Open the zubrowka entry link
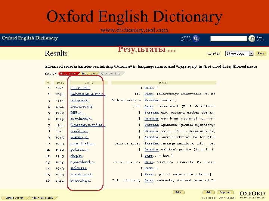Image resolution: width=269 pixels, height=201 pixels. pos(81,180)
